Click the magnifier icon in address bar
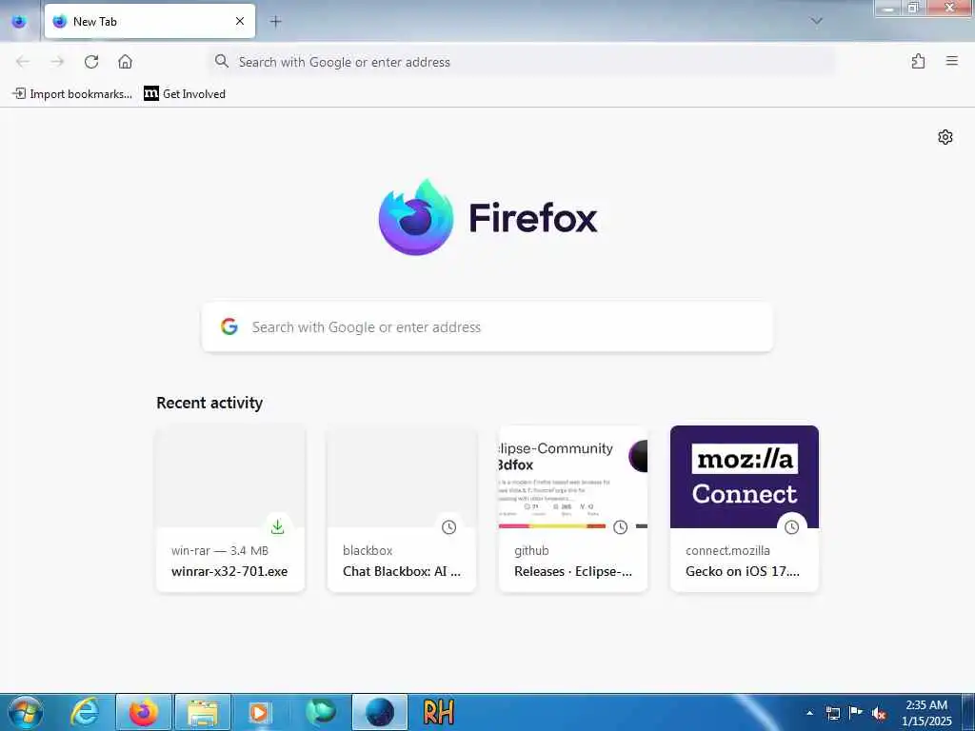975x731 pixels. [221, 61]
